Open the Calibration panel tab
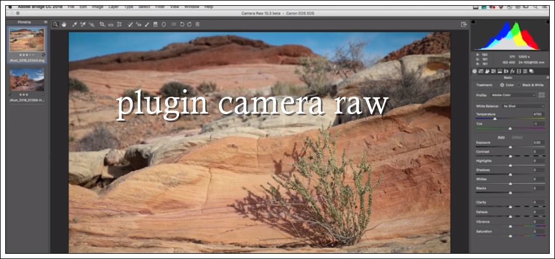Image resolution: width=555 pixels, height=259 pixels. click(x=519, y=71)
